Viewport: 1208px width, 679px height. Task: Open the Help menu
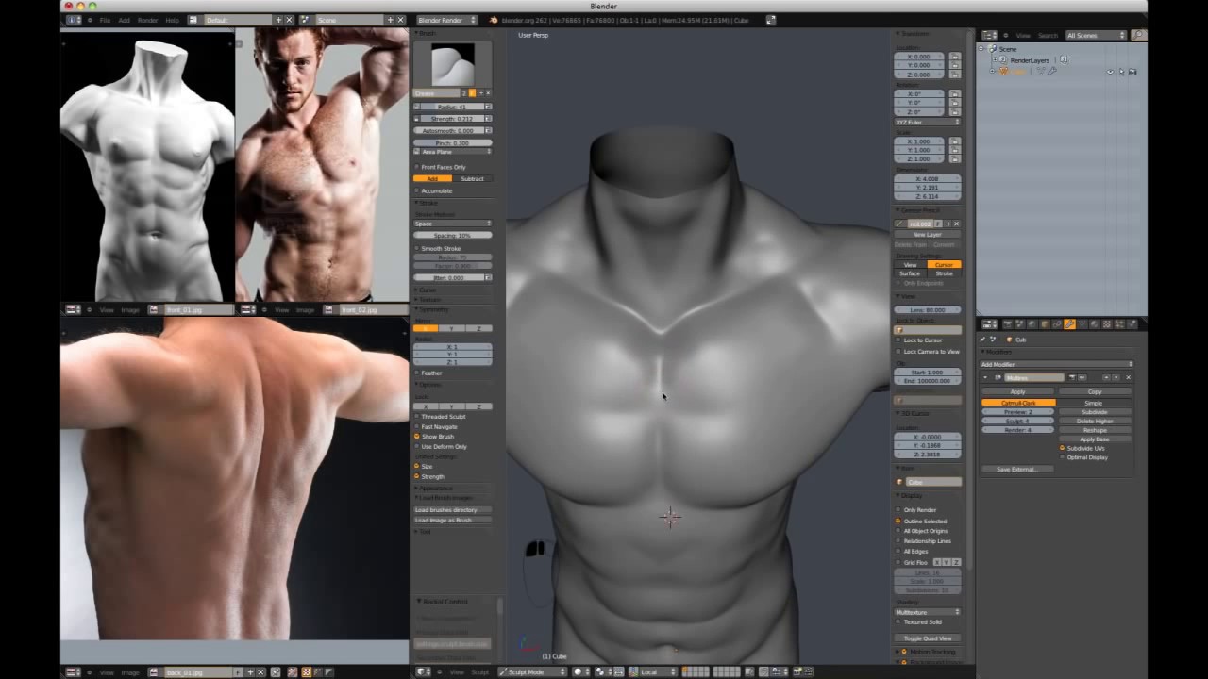tap(172, 20)
